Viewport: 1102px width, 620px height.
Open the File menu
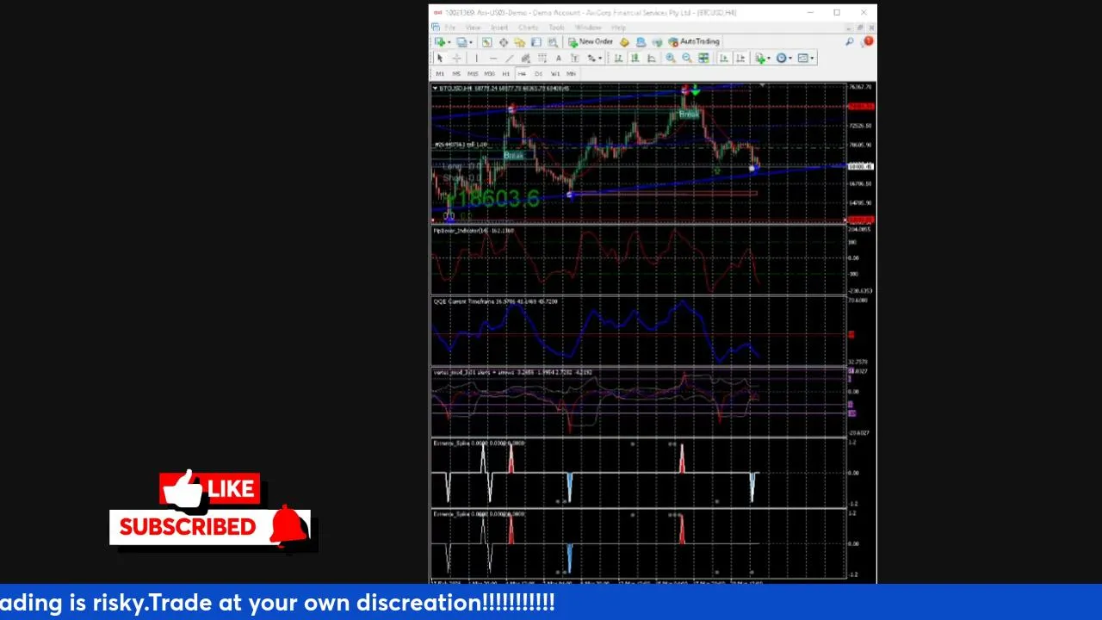(449, 28)
